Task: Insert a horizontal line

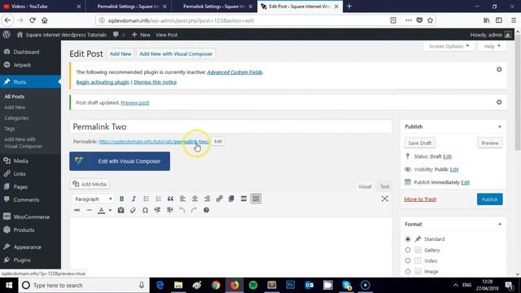Action: point(89,210)
